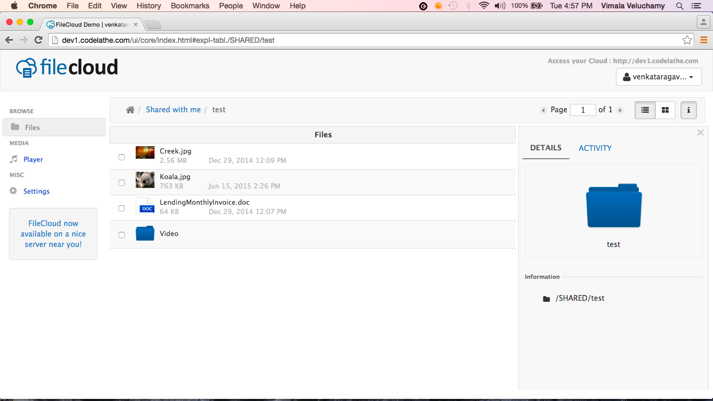Click the Chrome profile avatar button
The image size is (713, 401).
point(703,22)
